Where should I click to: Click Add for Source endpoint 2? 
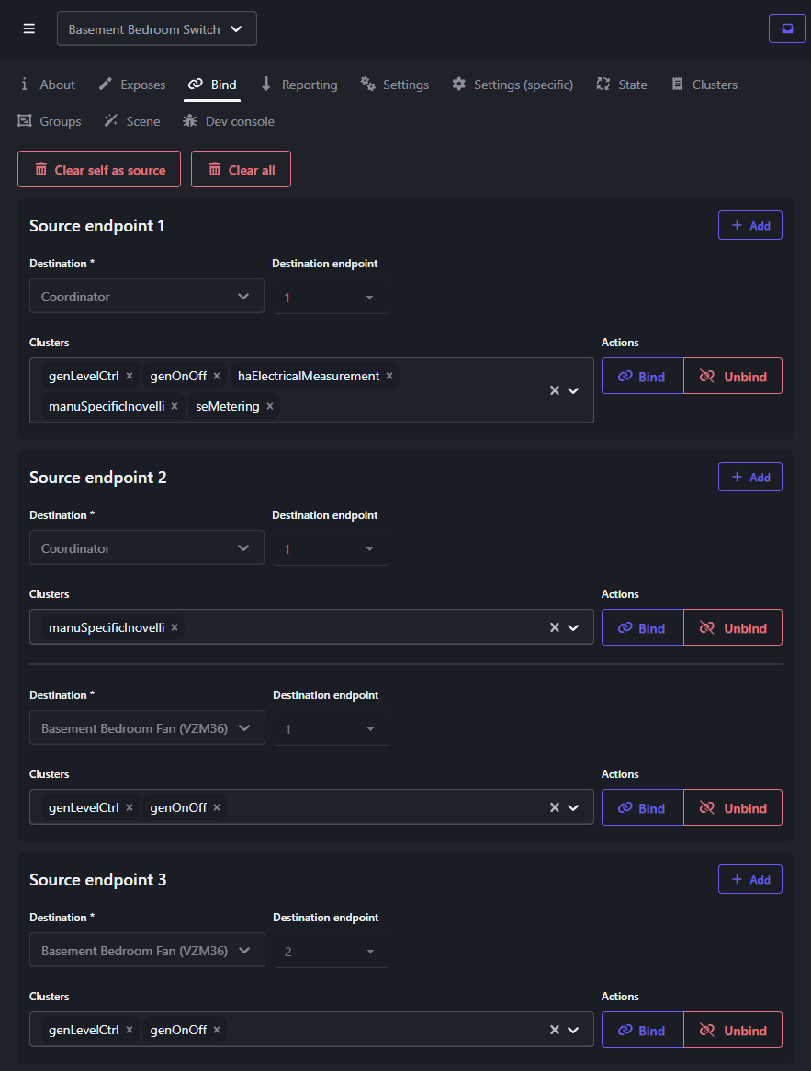[x=749, y=477]
